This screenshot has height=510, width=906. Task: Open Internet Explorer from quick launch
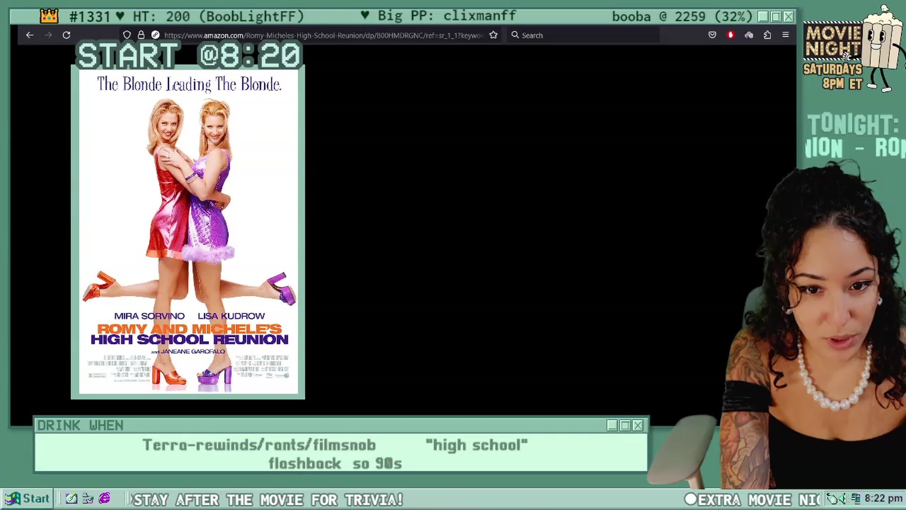coord(104,499)
